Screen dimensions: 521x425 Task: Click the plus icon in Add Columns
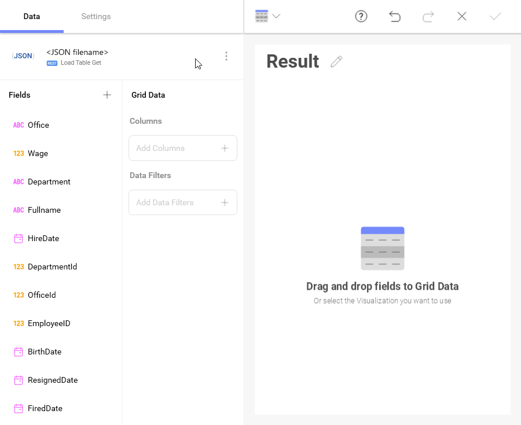pos(225,148)
